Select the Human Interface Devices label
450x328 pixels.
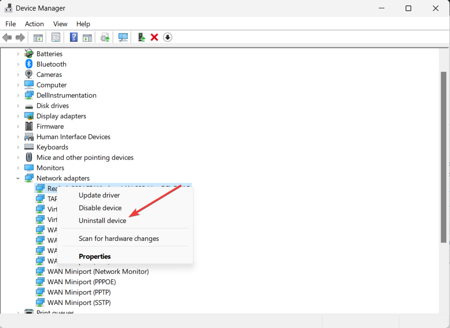(73, 137)
